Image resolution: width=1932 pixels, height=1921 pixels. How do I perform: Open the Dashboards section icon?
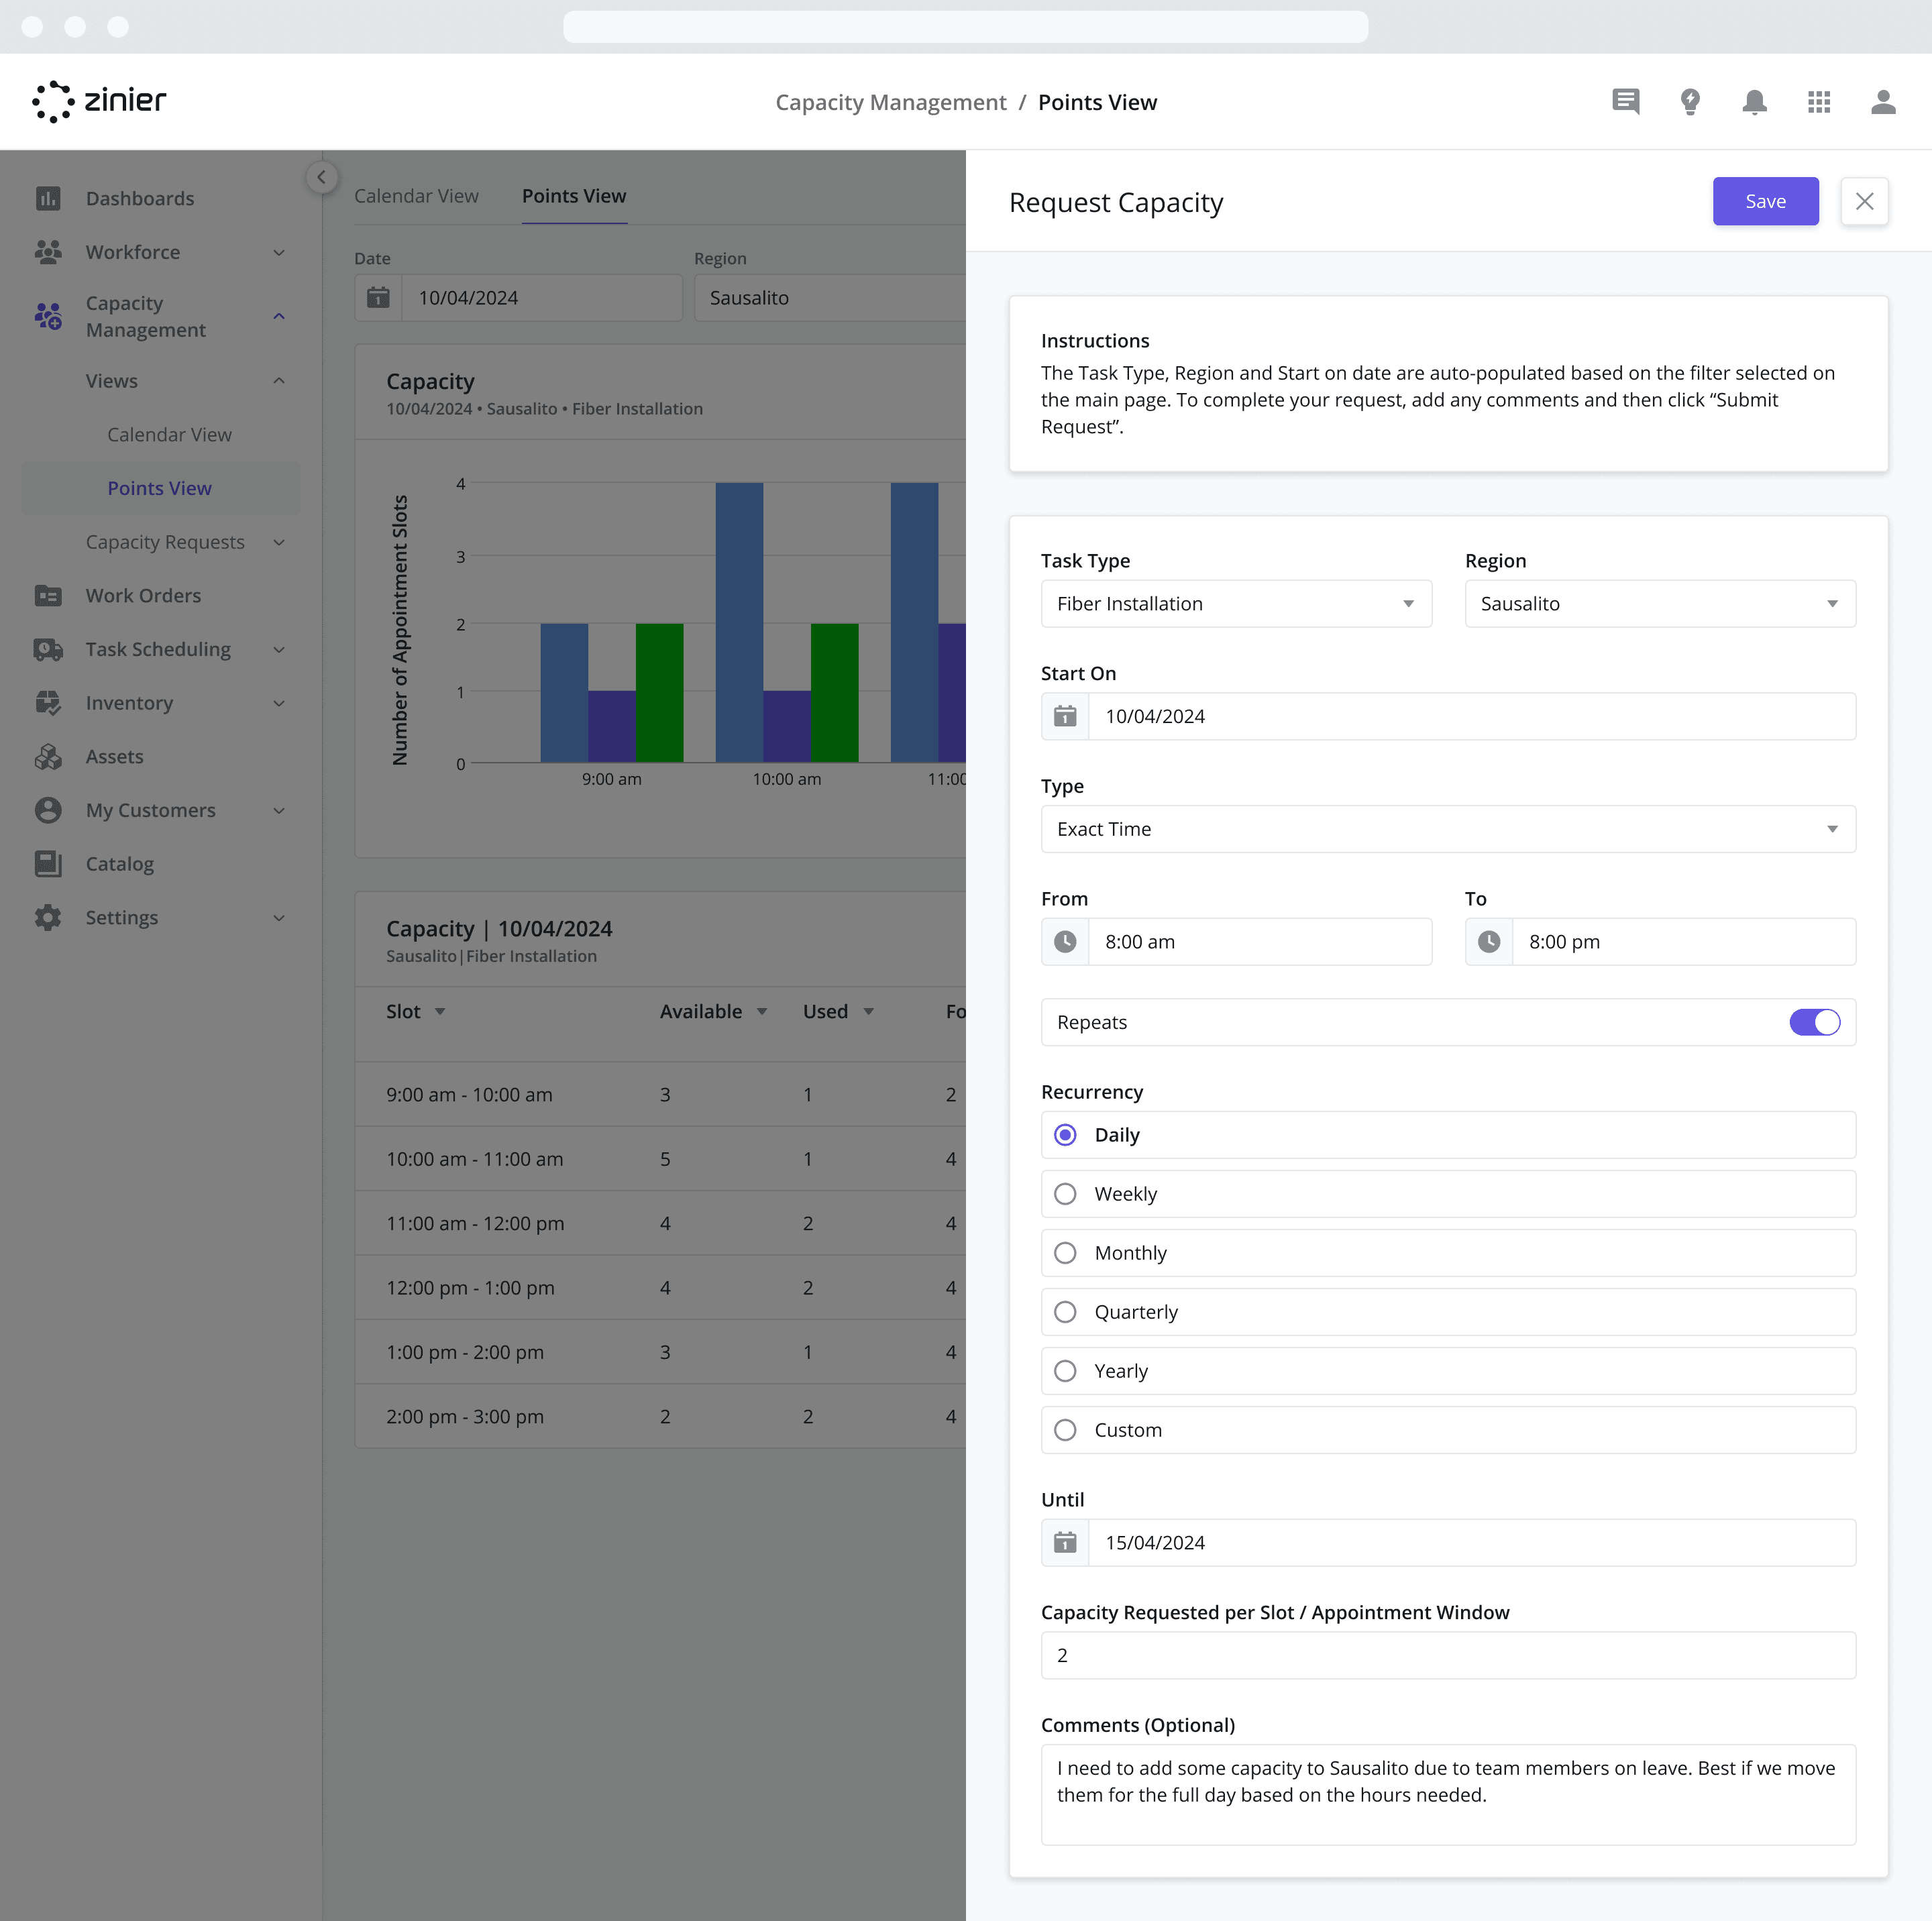tap(48, 197)
